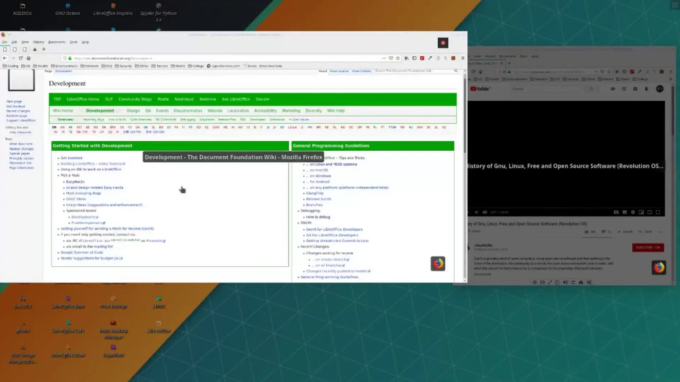Open the Git For LibreOffice Developers link

tap(332, 235)
